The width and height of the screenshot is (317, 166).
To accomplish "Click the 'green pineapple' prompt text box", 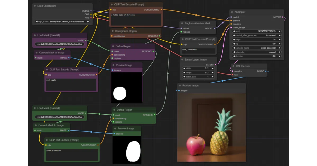I will coord(72,154).
